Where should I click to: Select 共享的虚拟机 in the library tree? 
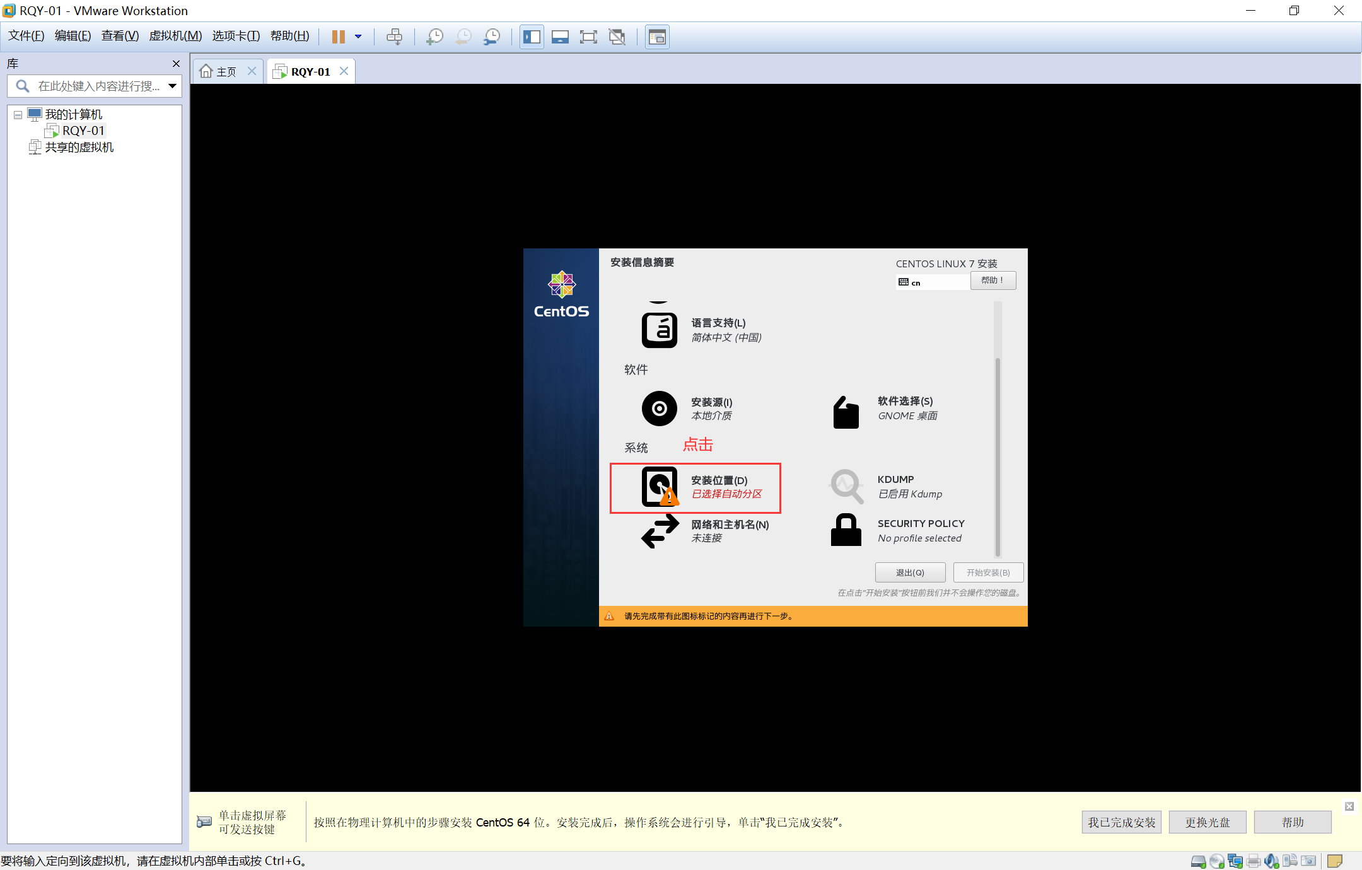click(x=79, y=148)
